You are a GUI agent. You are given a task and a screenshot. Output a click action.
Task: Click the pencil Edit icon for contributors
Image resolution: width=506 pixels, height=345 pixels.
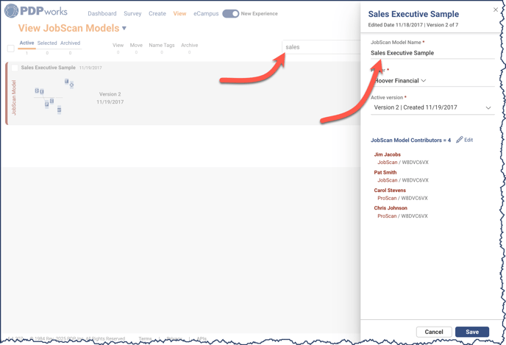tap(460, 140)
